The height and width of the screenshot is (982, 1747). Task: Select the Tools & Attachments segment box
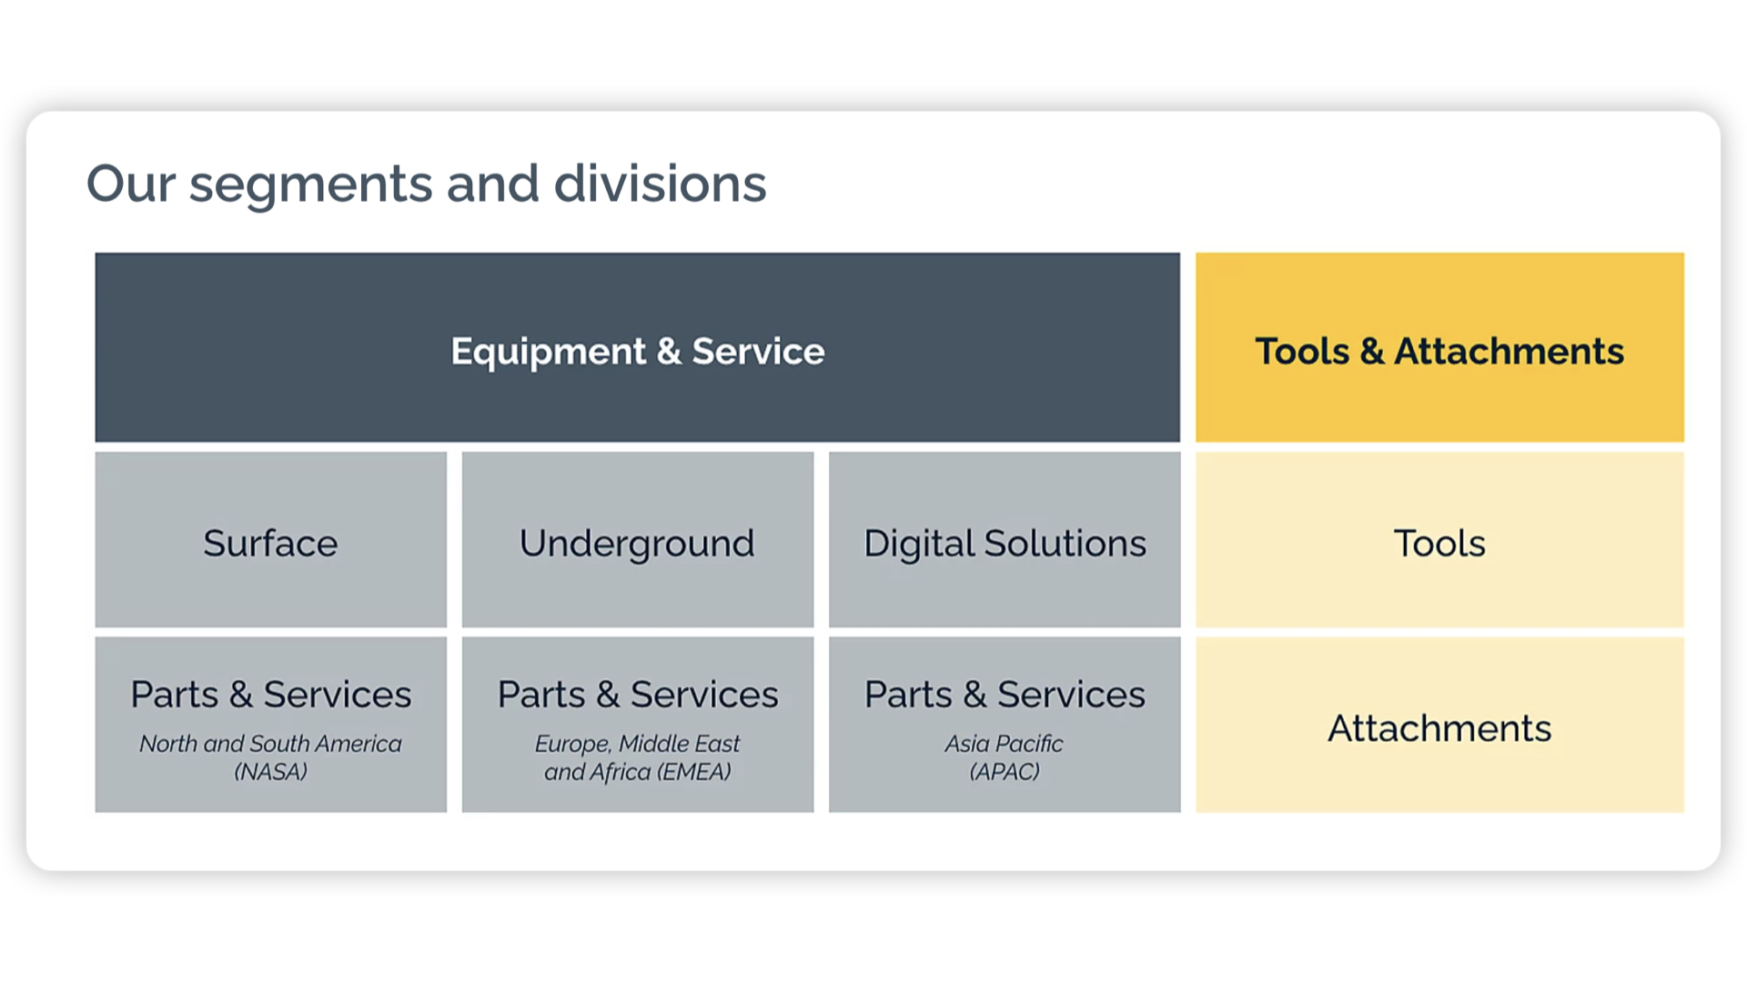(1439, 347)
